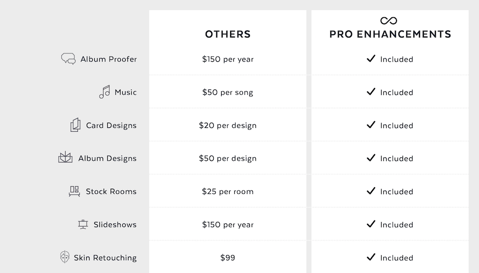Click the Album Proofer label

pyautogui.click(x=108, y=59)
